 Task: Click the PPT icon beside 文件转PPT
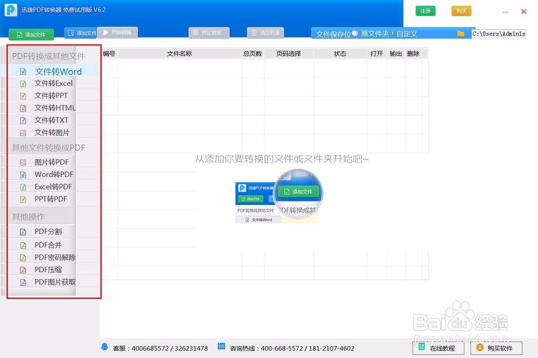pos(23,96)
